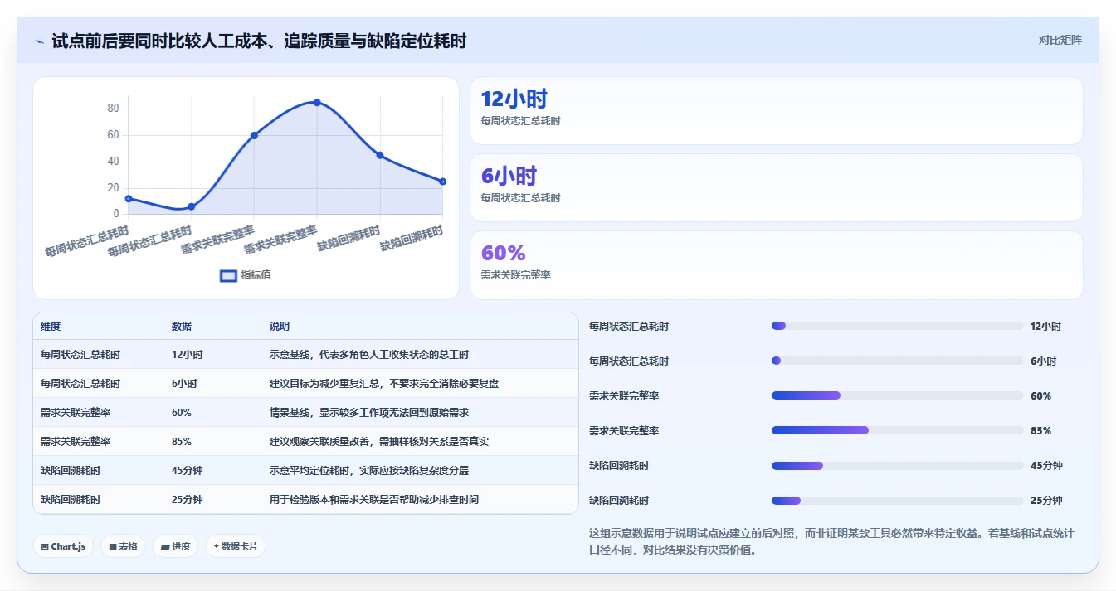This screenshot has height=591, width=1116.
Task: Open the 60% 需求关联完整率 card
Action: [776, 265]
